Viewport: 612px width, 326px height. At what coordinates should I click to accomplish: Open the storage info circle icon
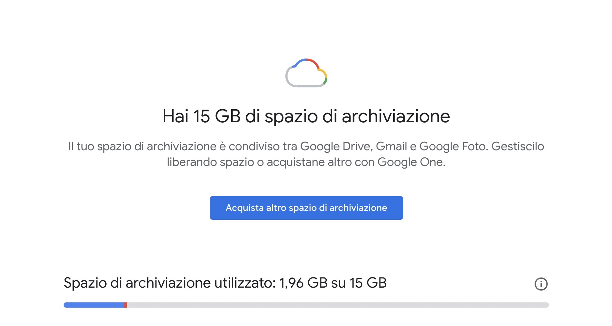[x=541, y=284]
